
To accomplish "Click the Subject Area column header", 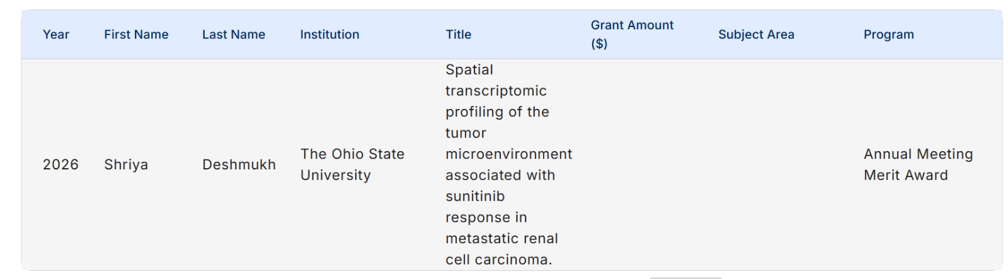I will (x=756, y=35).
